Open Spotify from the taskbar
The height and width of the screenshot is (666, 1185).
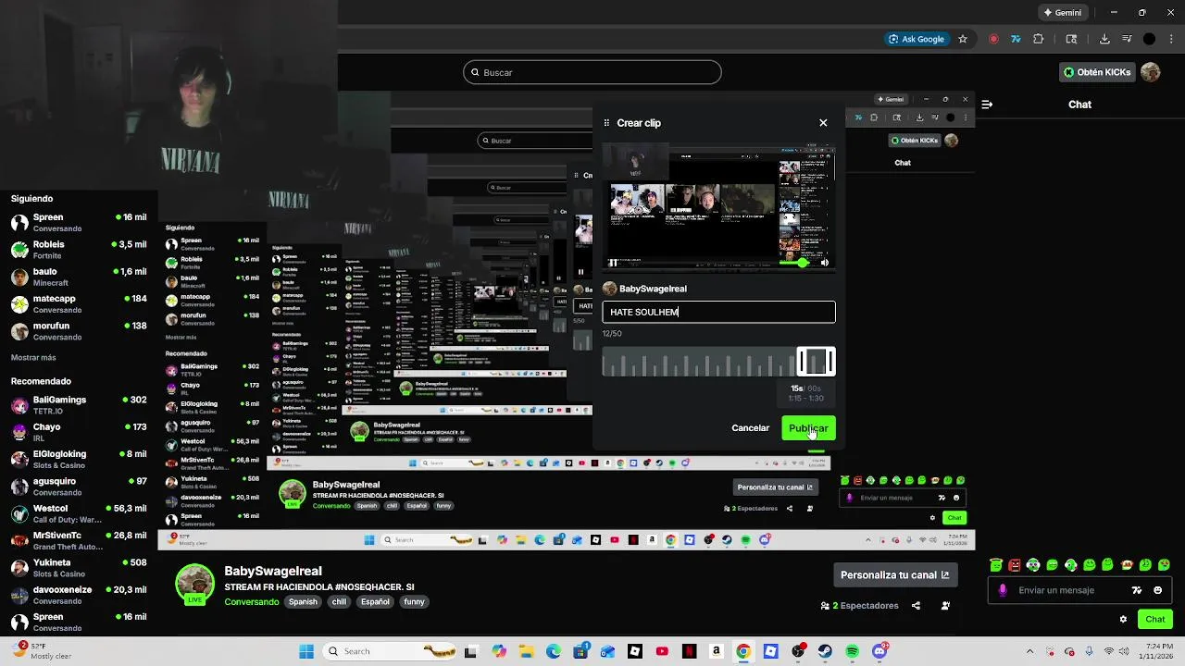pos(853,651)
